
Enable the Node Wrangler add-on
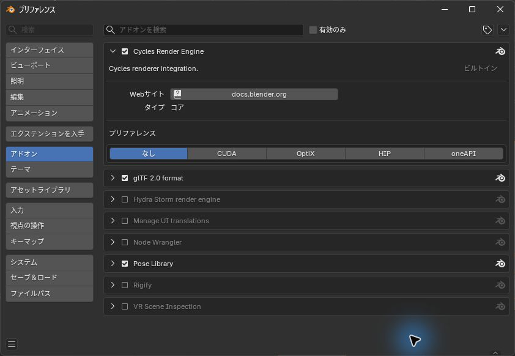tap(125, 242)
